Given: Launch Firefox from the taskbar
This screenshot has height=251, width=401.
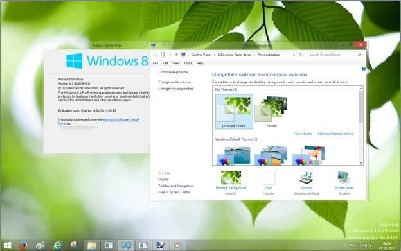Looking at the screenshot, I should 23,245.
